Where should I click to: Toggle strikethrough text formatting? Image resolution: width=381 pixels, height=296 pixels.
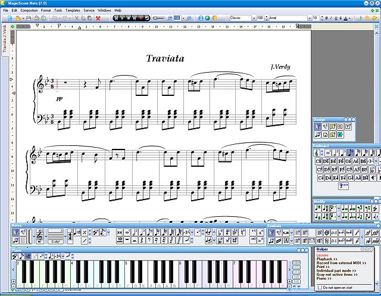341,18
